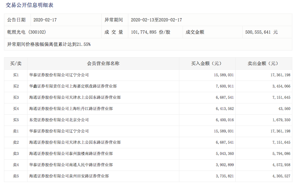Image resolution: width=297 pixels, height=186 pixels.
Task: Click the period 2020-02-13至2020-02-17
Action: pos(156,20)
